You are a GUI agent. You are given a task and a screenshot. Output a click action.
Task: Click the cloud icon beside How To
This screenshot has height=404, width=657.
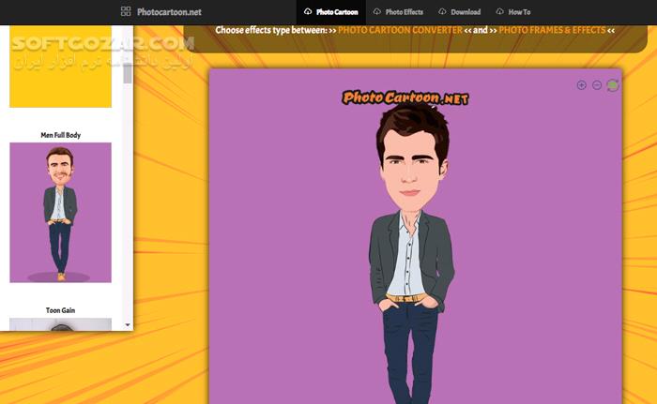coord(500,12)
